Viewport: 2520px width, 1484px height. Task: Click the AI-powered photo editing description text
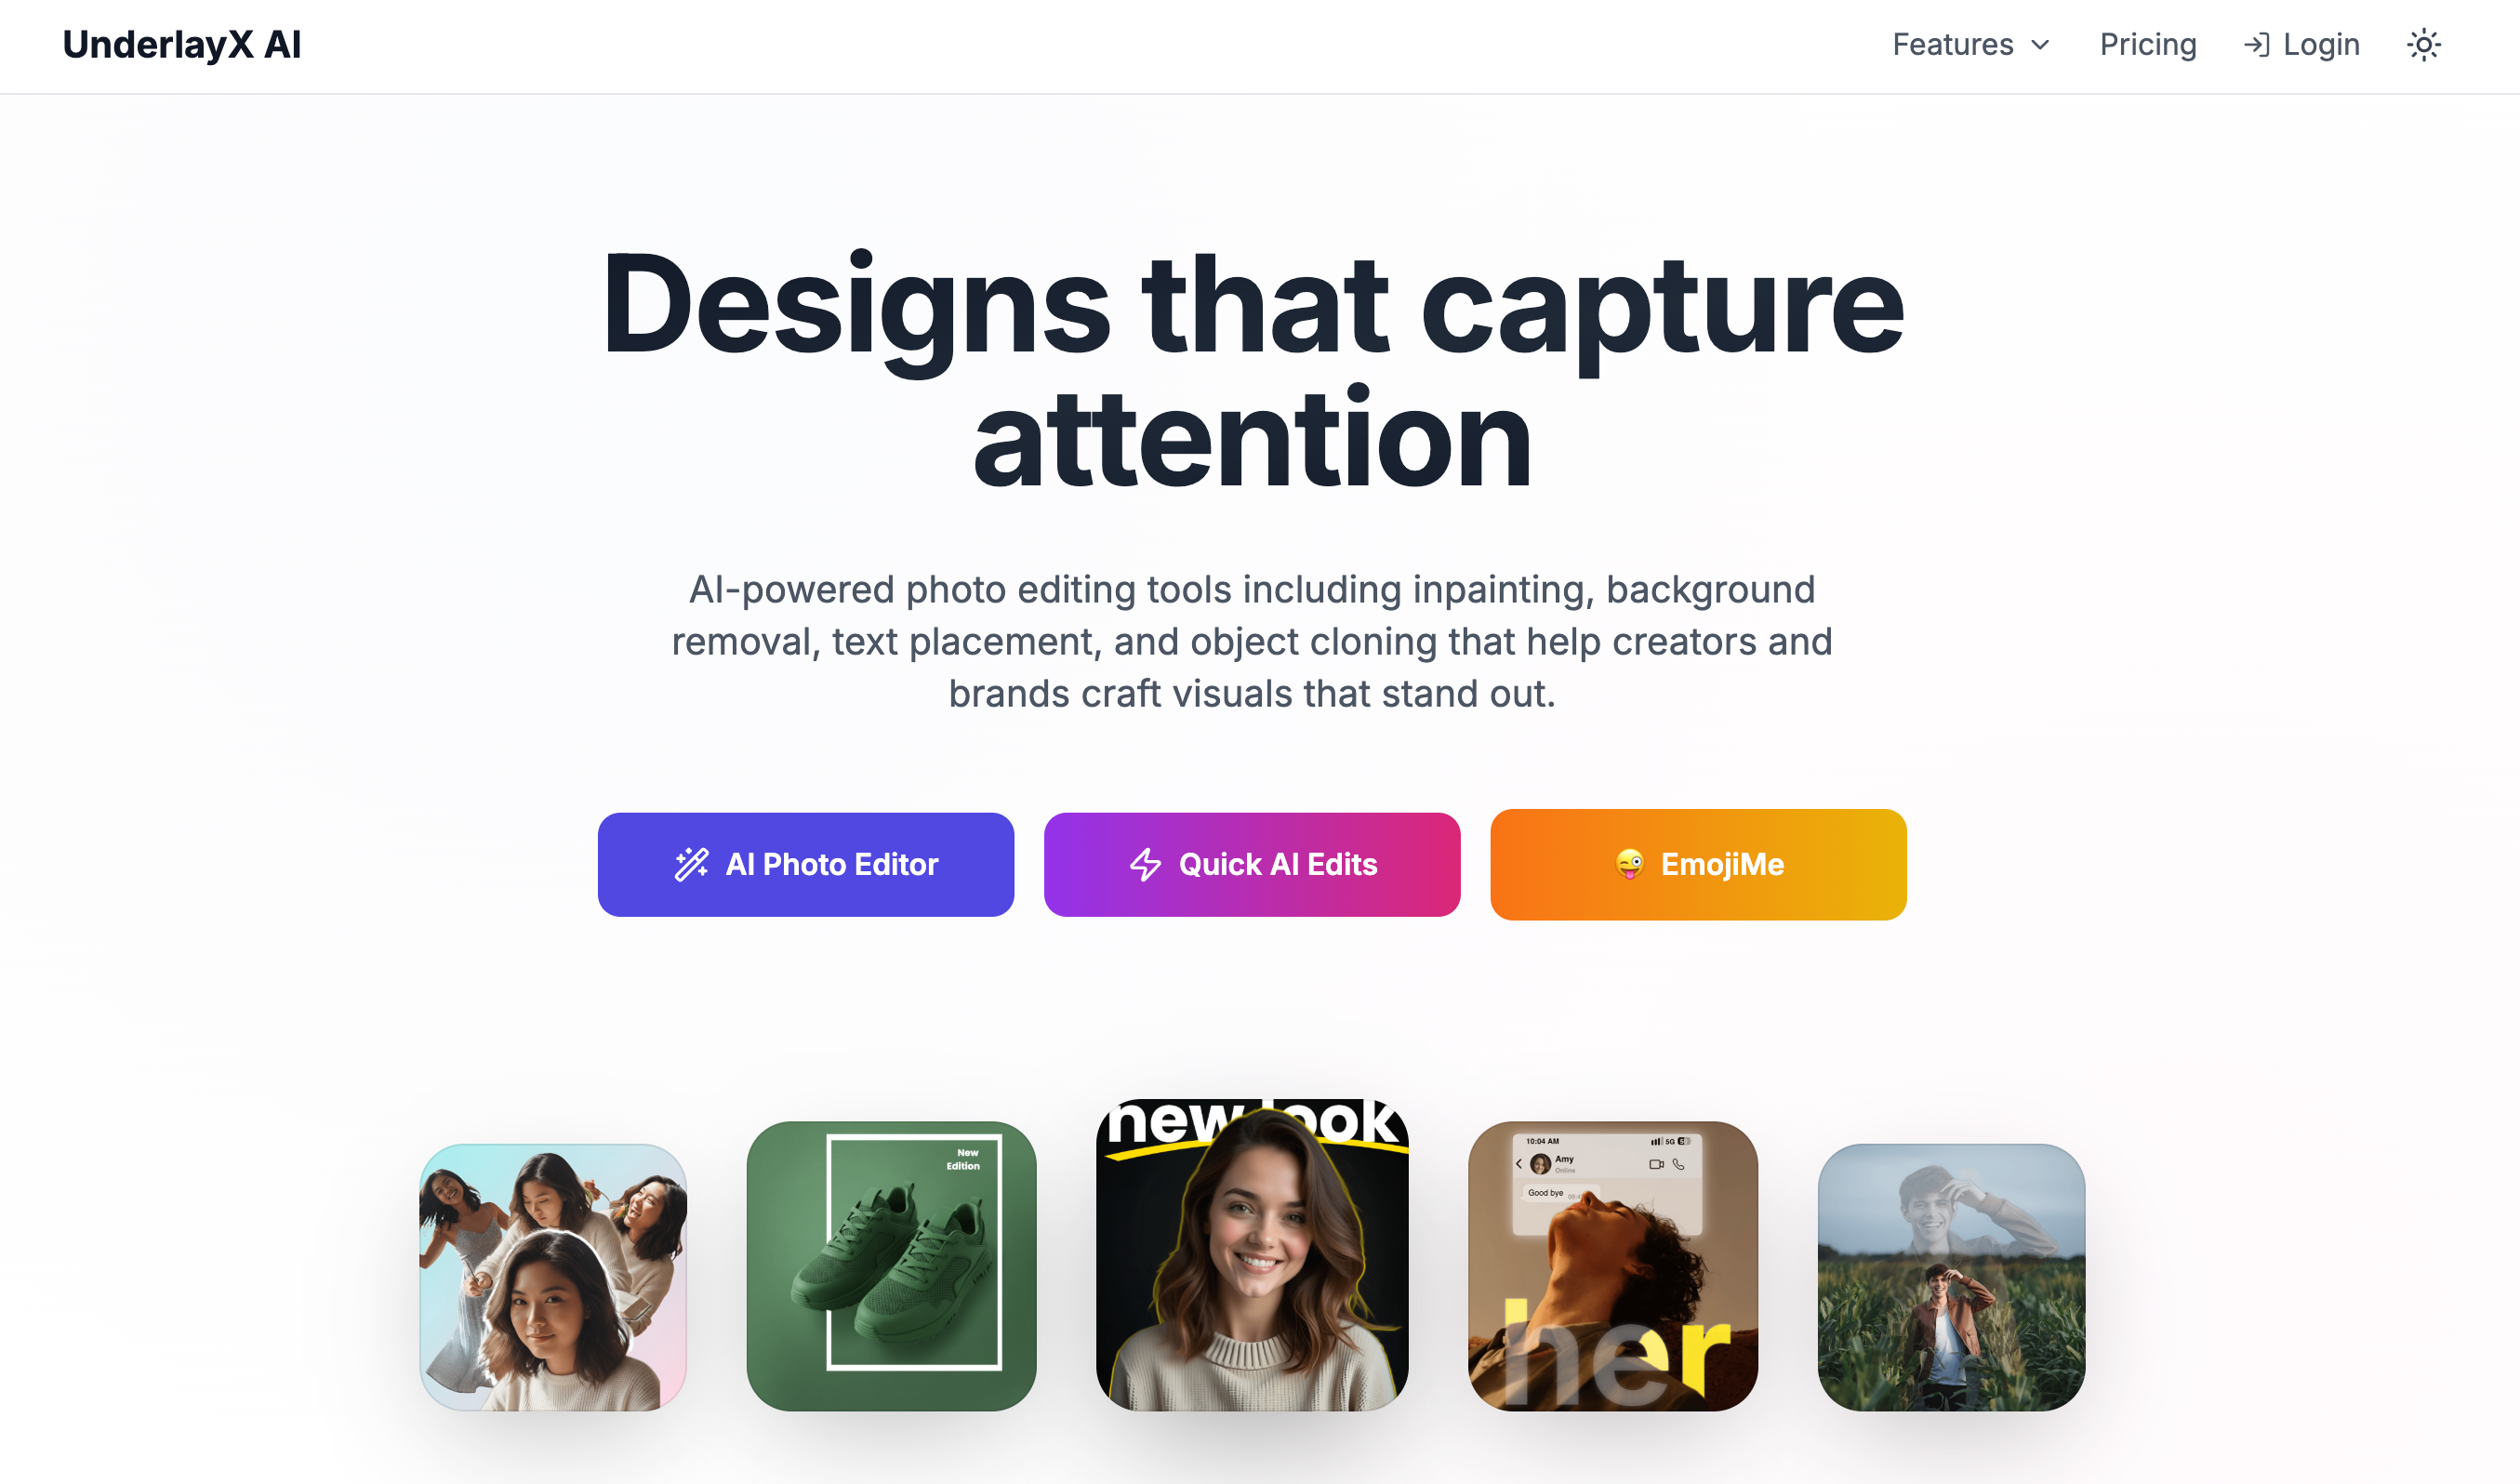(1252, 641)
